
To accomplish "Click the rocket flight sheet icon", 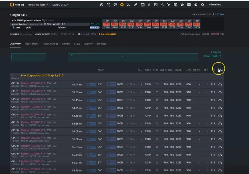I will (135, 5).
